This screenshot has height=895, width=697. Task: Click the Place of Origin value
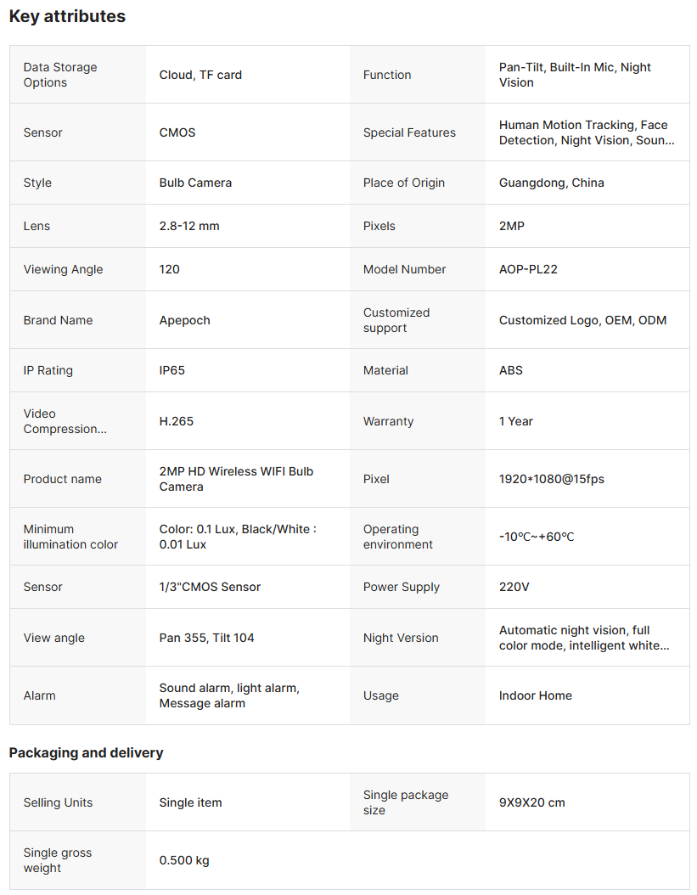tap(551, 183)
